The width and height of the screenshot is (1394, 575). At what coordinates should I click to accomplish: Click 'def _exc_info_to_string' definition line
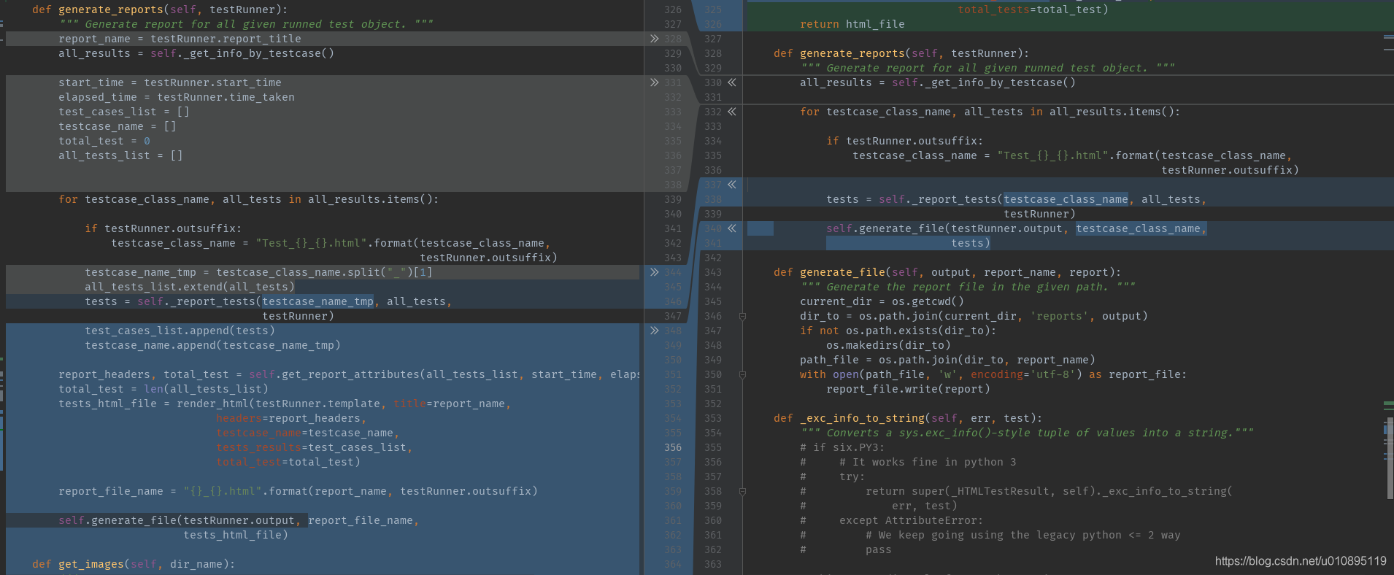pyautogui.click(x=908, y=418)
